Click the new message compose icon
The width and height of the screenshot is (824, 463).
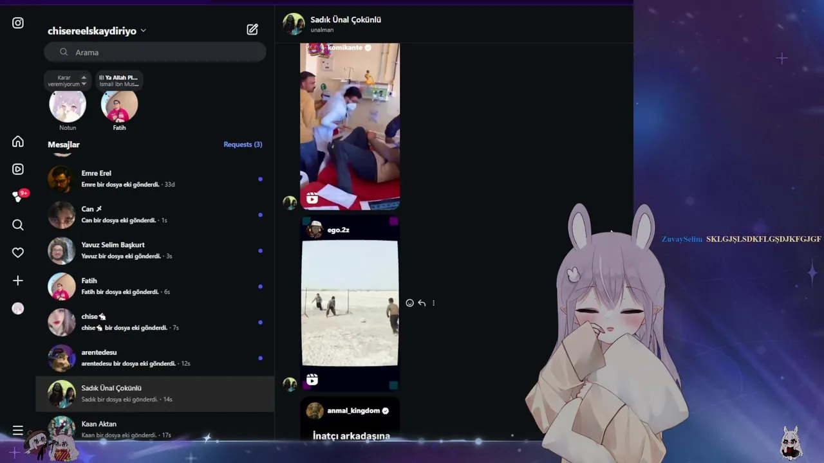(x=252, y=30)
